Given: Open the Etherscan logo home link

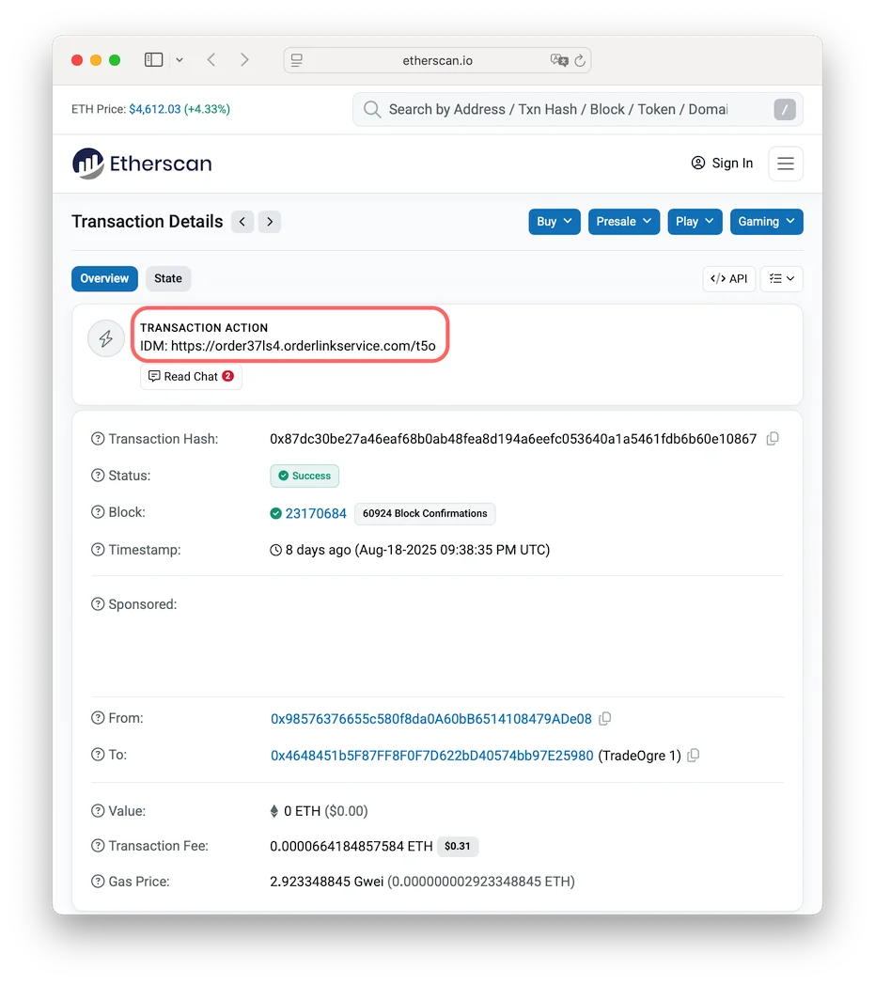Looking at the screenshot, I should click(x=142, y=164).
